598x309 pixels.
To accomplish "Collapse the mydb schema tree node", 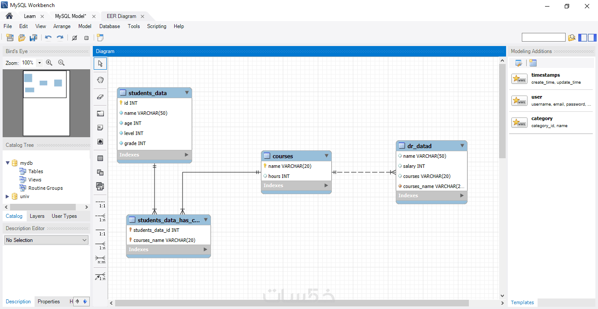I will click(x=7, y=163).
